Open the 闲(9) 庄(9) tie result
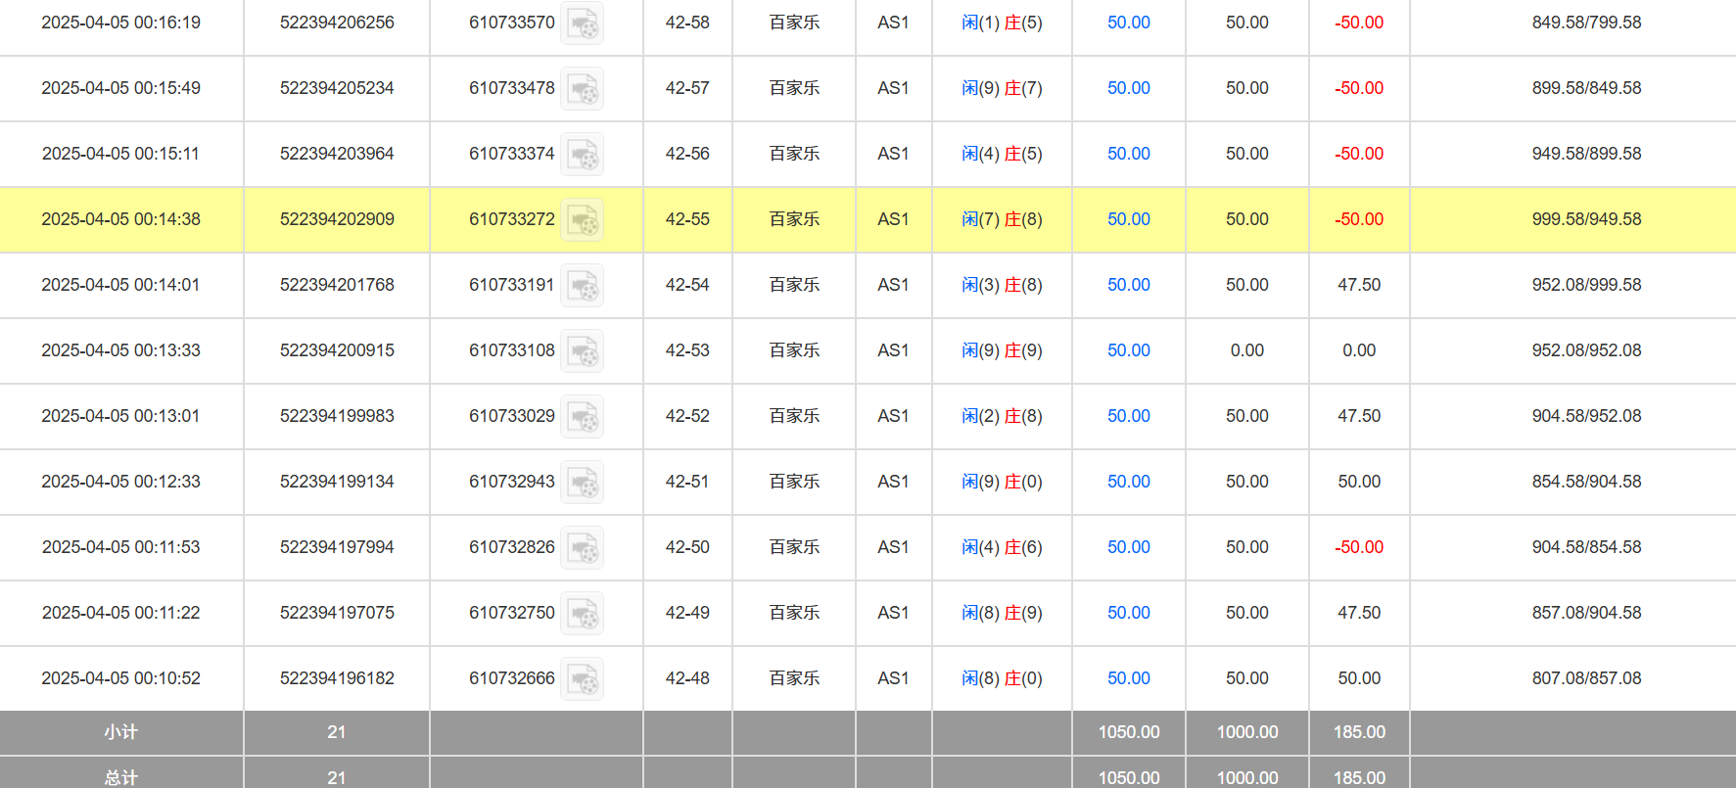Viewport: 1736px width, 788px height. click(x=1002, y=350)
